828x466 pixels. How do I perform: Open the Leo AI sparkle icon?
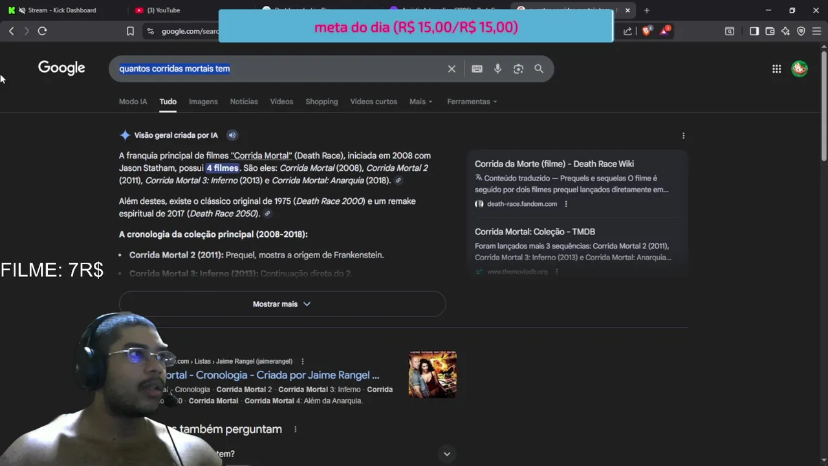[x=785, y=31]
